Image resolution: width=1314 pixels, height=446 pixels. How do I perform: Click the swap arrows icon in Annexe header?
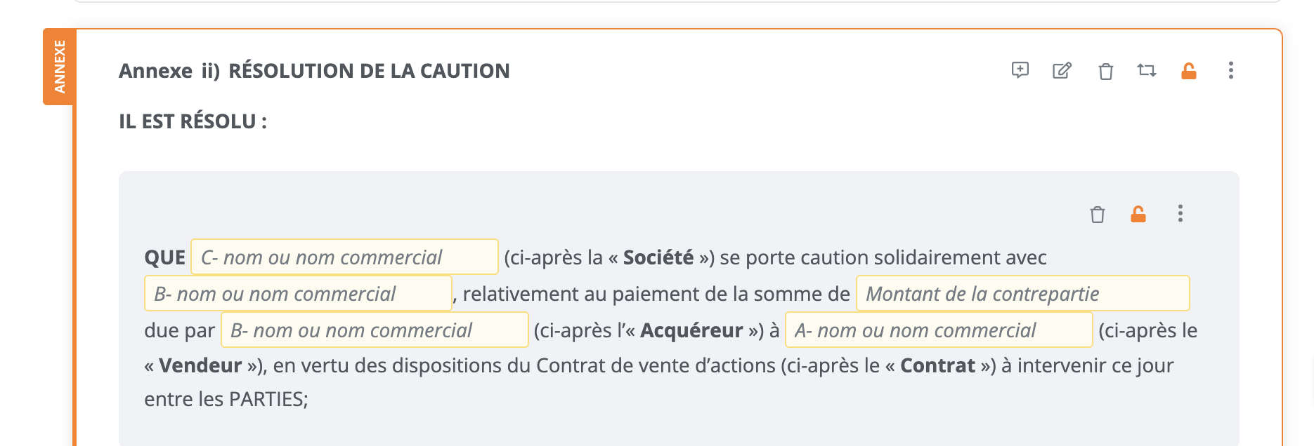[x=1147, y=70]
